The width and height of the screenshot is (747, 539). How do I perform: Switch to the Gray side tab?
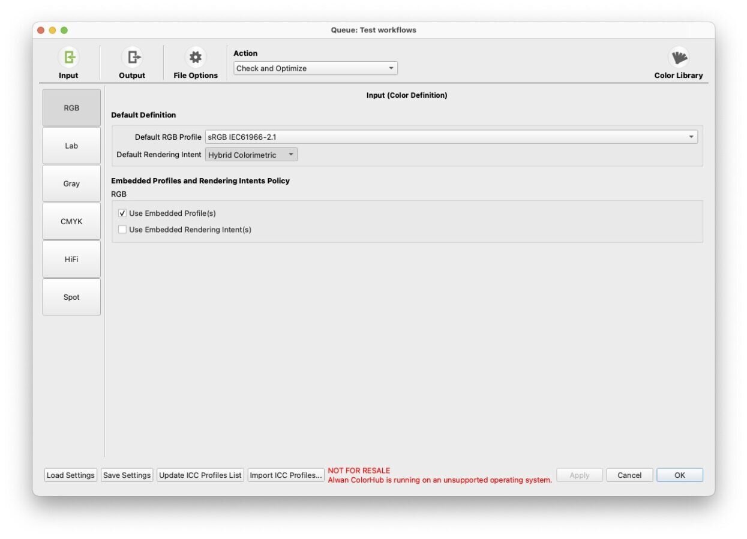click(x=71, y=183)
